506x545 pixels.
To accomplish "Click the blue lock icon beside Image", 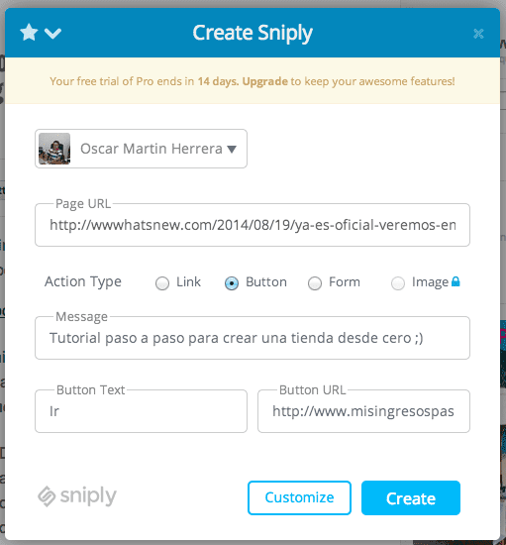I will coord(455,281).
